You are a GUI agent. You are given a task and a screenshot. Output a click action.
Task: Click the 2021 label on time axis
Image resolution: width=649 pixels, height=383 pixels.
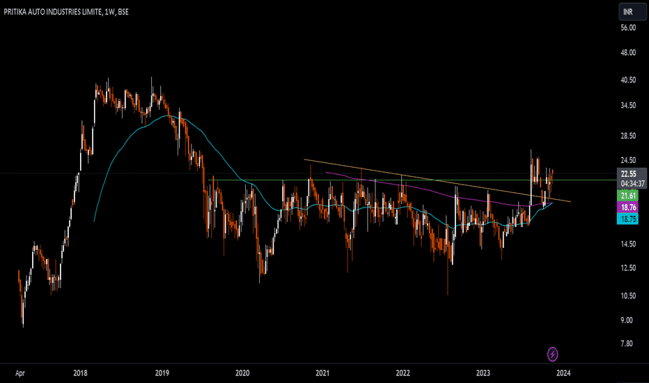coord(322,373)
